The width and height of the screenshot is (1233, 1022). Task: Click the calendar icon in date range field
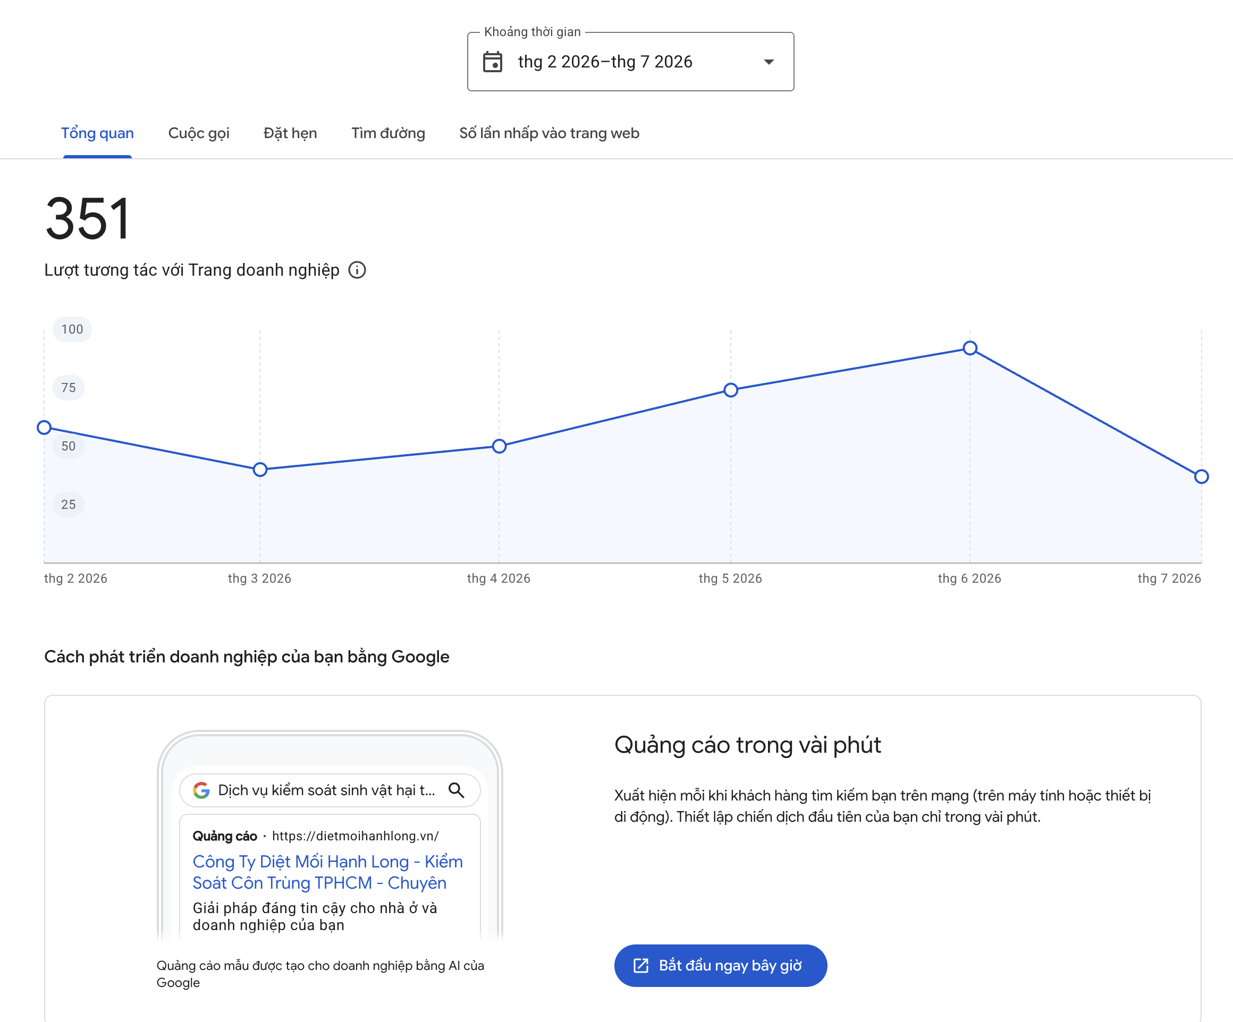coord(492,62)
